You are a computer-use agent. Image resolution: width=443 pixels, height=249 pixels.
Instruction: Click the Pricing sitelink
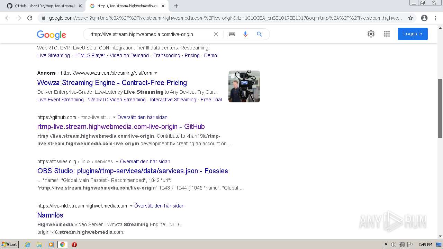pyautogui.click(x=192, y=55)
